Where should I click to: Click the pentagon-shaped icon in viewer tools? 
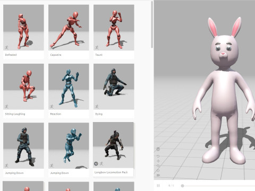click(158, 166)
